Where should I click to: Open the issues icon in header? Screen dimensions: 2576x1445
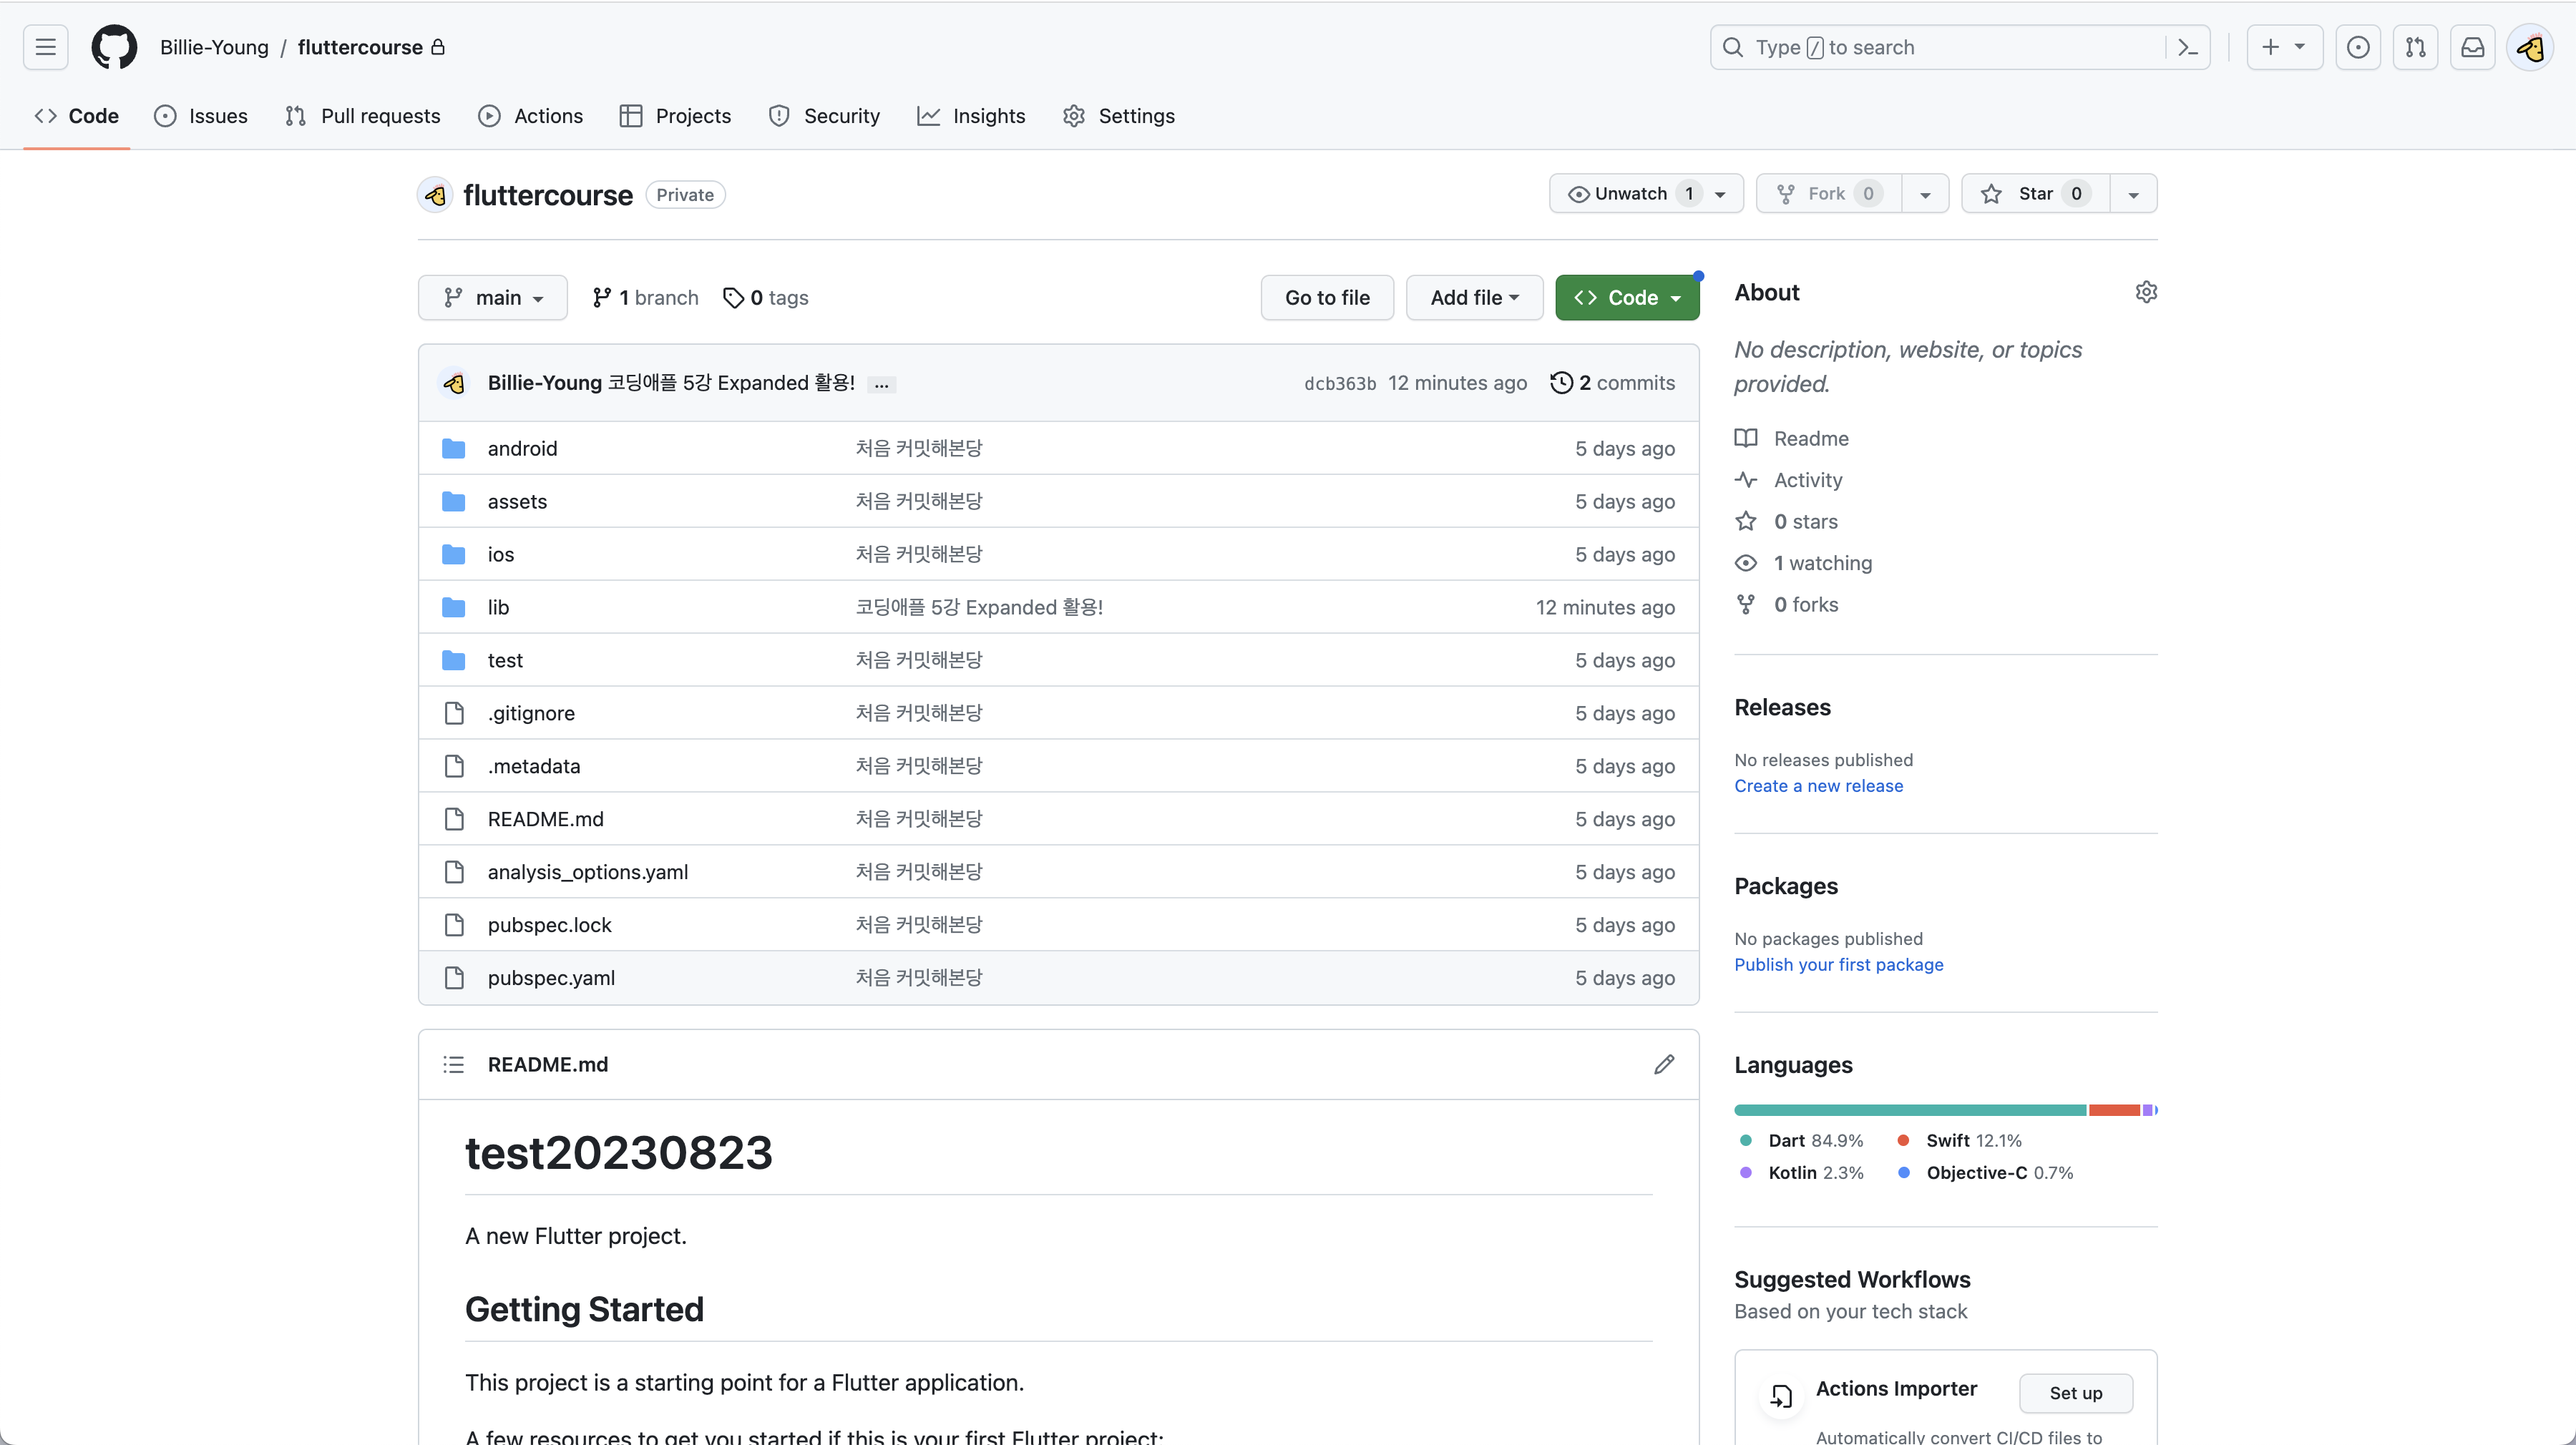click(2358, 47)
